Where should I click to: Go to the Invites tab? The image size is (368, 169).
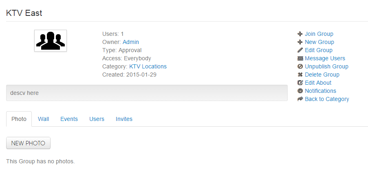[x=124, y=119]
